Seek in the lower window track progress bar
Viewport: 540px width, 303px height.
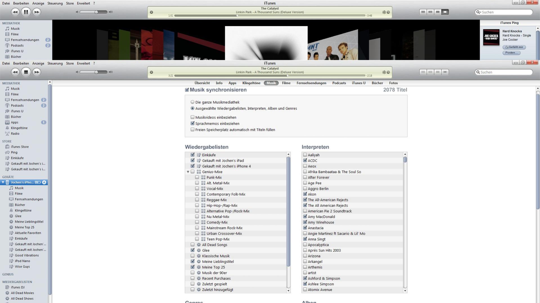tap(270, 76)
